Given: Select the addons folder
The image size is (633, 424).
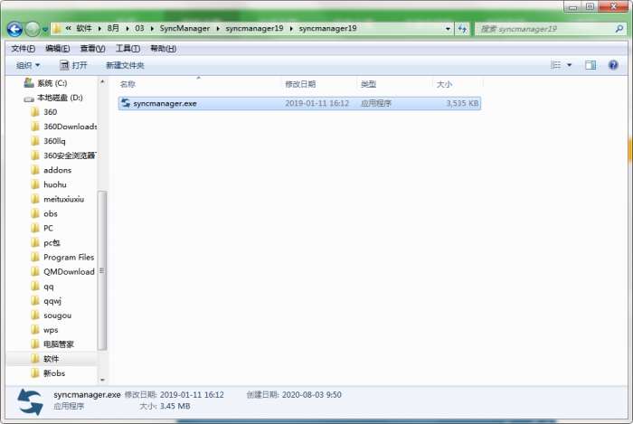Looking at the screenshot, I should pyautogui.click(x=57, y=170).
